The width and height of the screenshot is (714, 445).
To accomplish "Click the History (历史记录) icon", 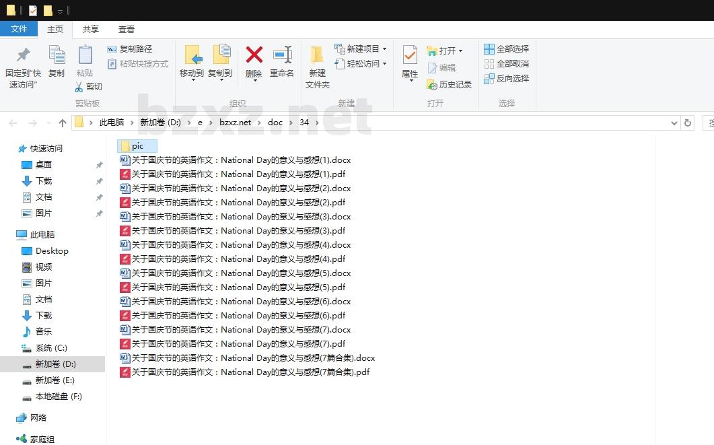I will [432, 85].
